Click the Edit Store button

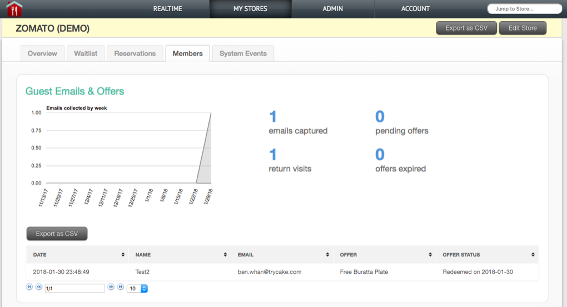click(x=523, y=28)
